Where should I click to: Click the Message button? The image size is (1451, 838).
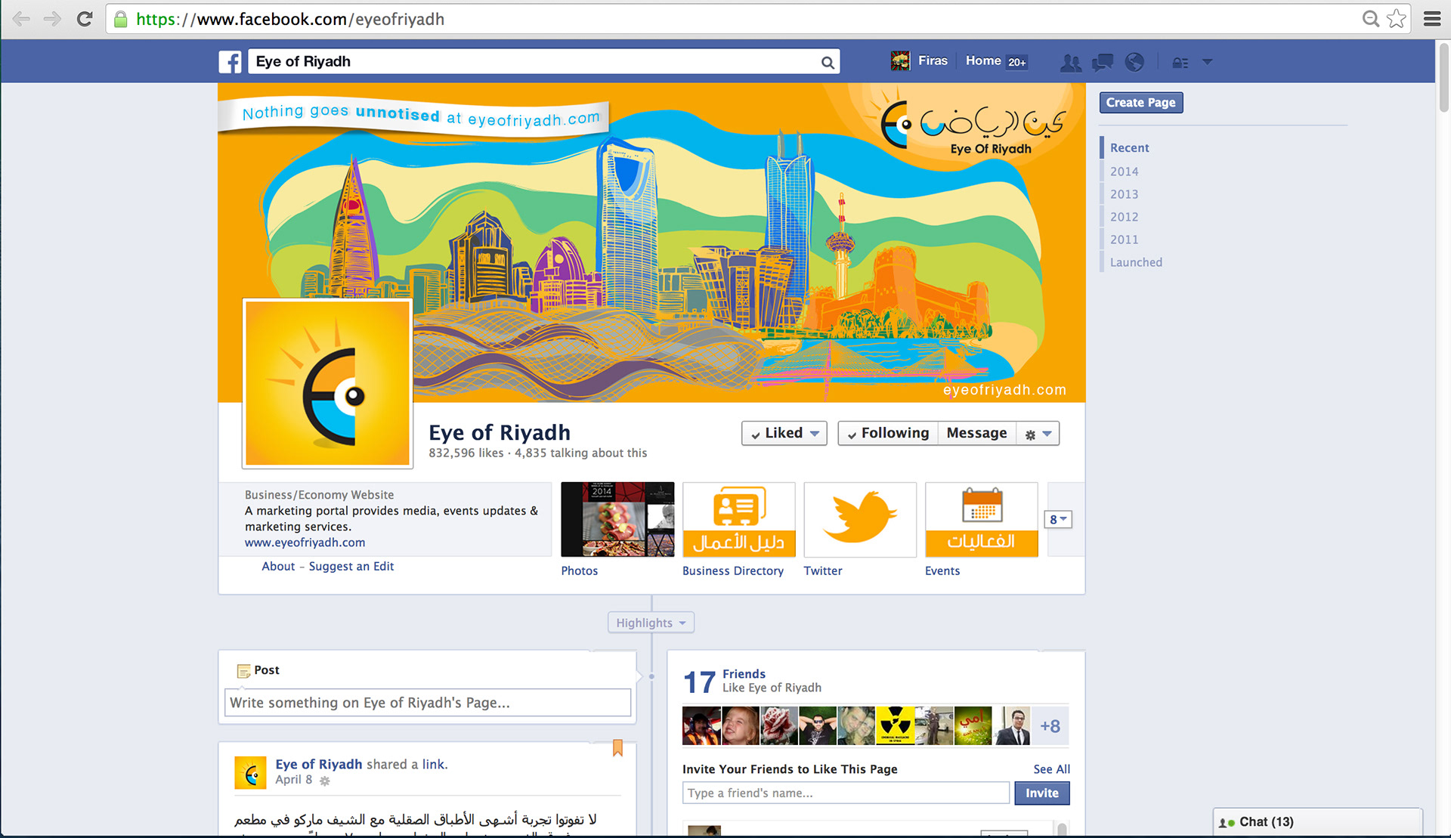(976, 433)
